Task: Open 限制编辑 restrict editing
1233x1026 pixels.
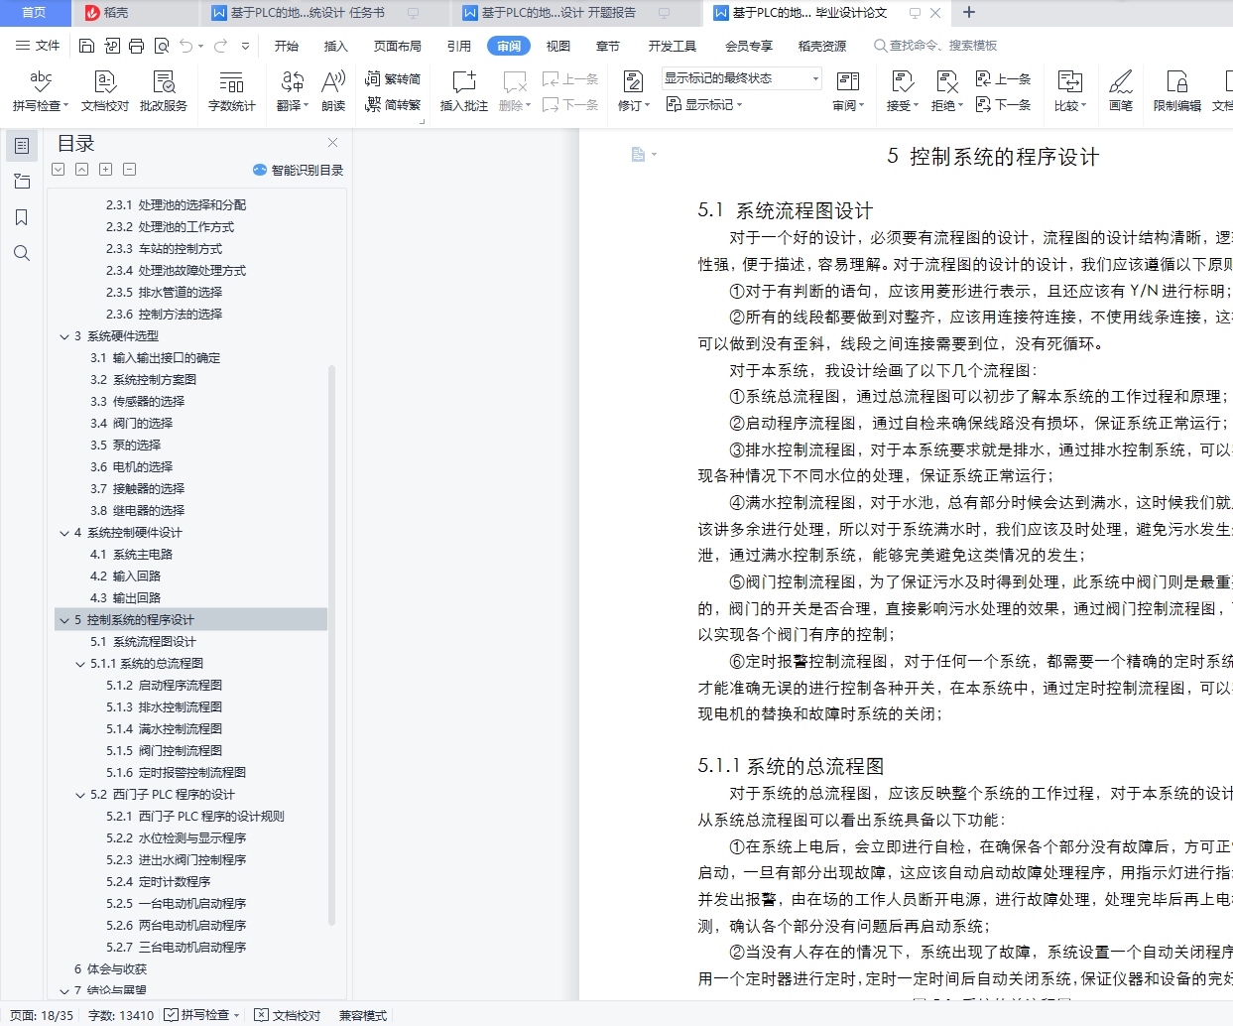Action: click(x=1177, y=90)
